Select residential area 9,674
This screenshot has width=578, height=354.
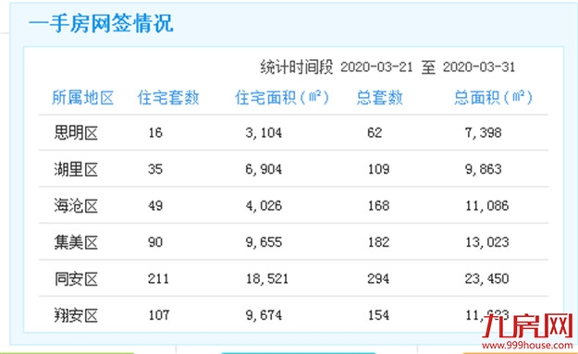pos(264,315)
